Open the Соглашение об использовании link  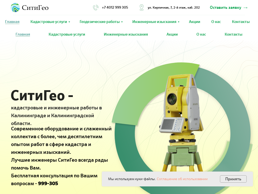(x=182, y=179)
